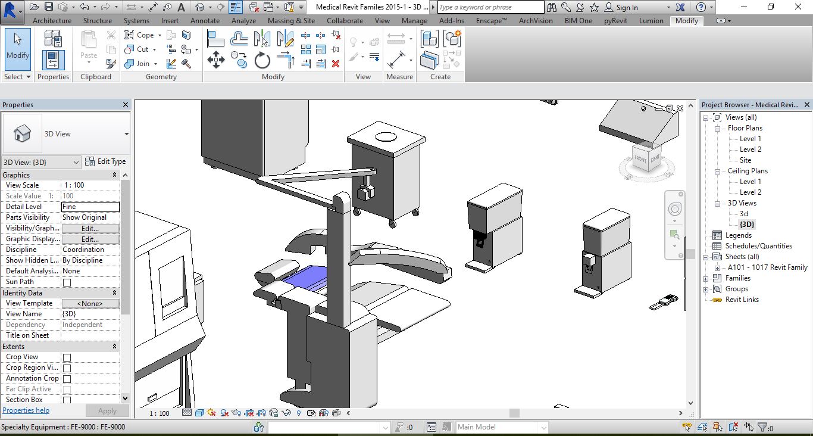Click the Offset tool icon

[x=239, y=39]
